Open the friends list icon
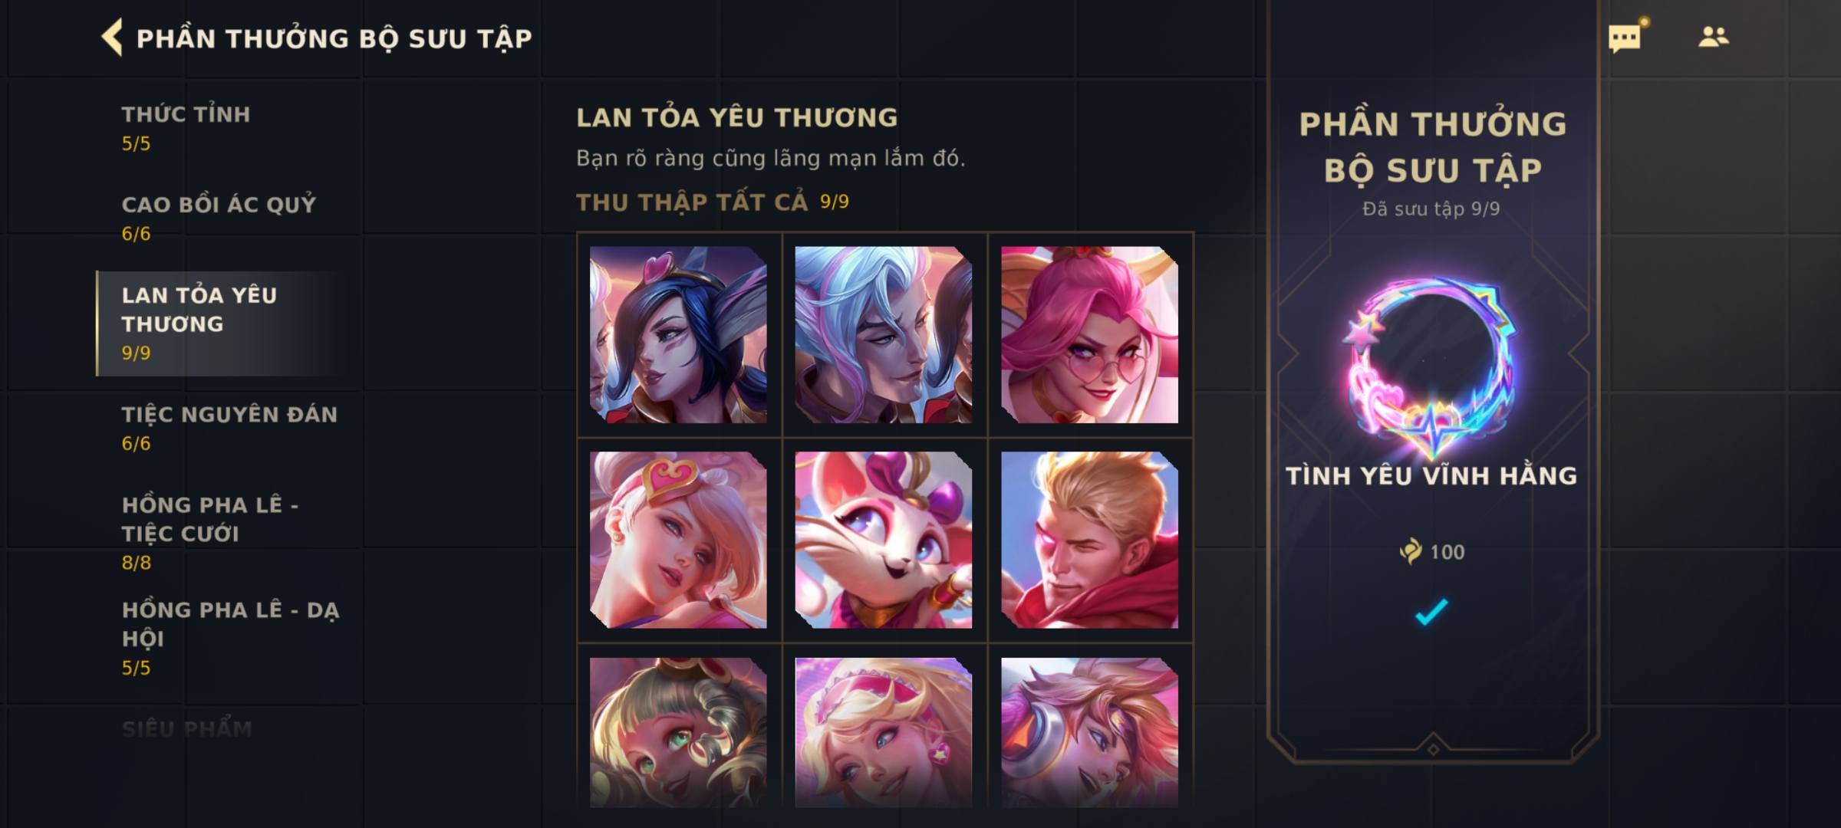 tap(1713, 37)
